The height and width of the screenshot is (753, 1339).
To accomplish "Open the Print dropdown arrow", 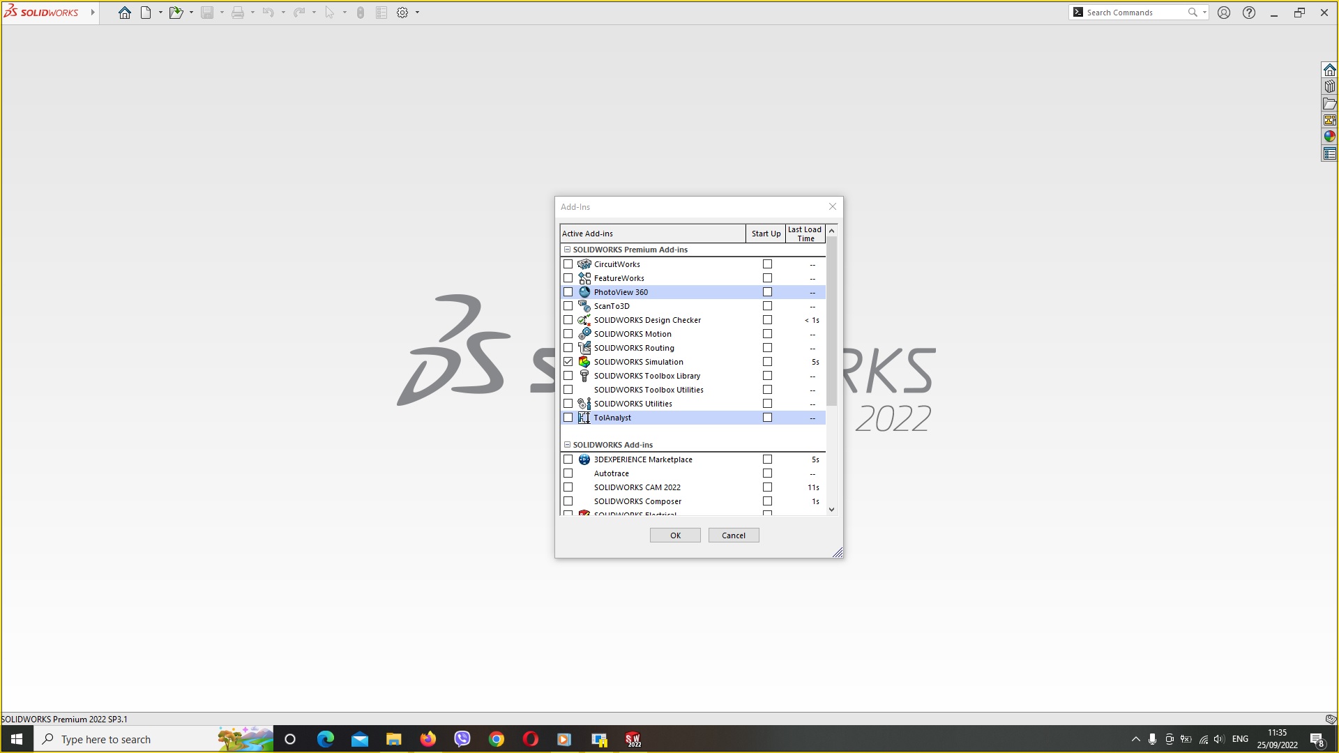I will point(252,13).
